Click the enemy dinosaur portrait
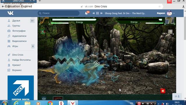The image size is (186, 105). click(x=170, y=21)
